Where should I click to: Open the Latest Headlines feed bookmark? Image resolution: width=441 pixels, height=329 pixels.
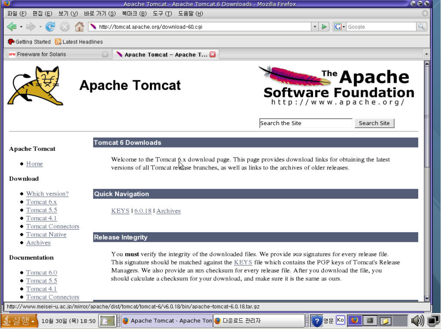click(79, 42)
